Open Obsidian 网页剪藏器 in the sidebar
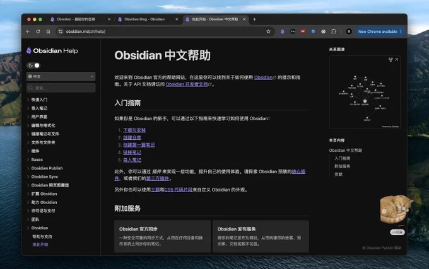The height and width of the screenshot is (269, 429). coord(50,185)
